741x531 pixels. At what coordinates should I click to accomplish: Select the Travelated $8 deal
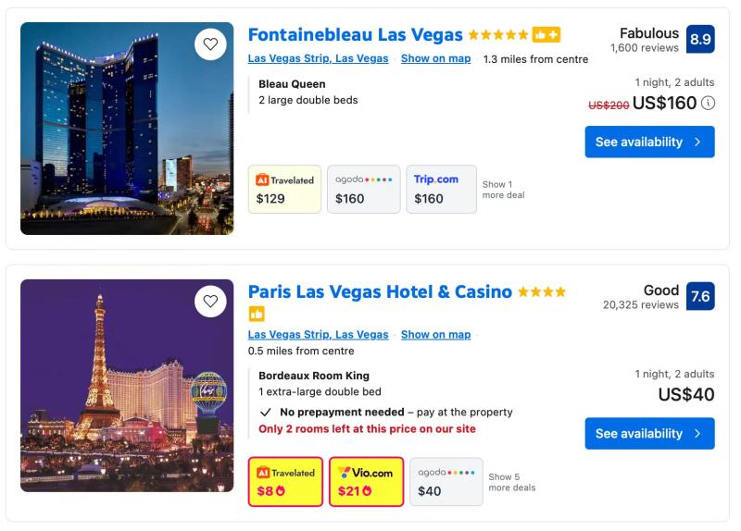click(x=285, y=481)
